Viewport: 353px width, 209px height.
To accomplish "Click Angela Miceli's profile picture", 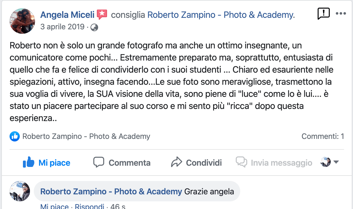I will click(x=22, y=21).
